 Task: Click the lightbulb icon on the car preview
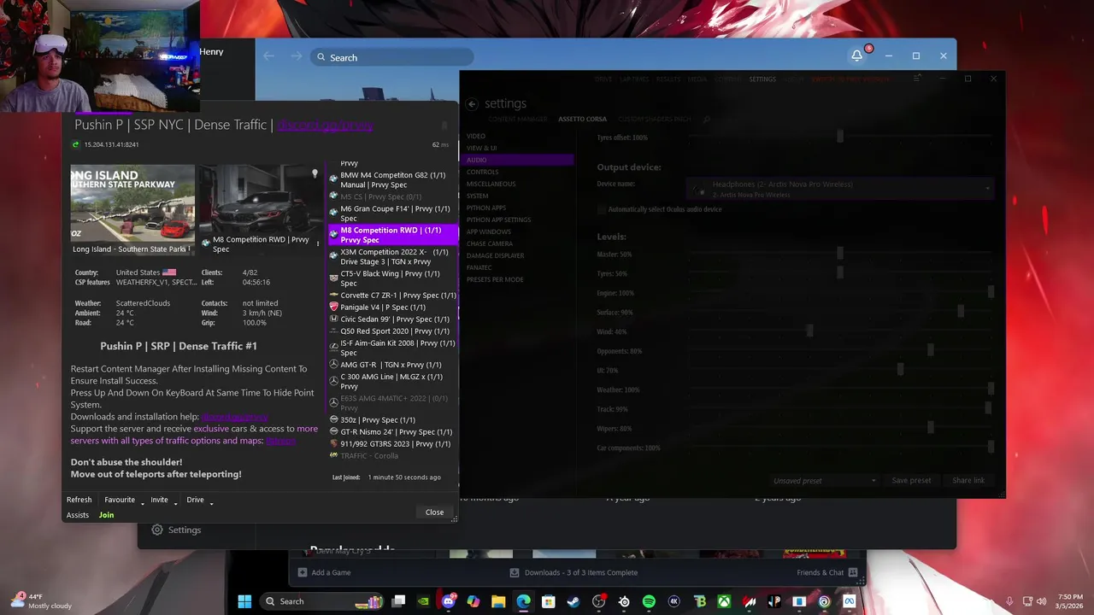pos(315,174)
